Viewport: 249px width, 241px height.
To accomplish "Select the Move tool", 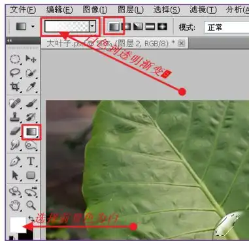I will pyautogui.click(x=31, y=59).
